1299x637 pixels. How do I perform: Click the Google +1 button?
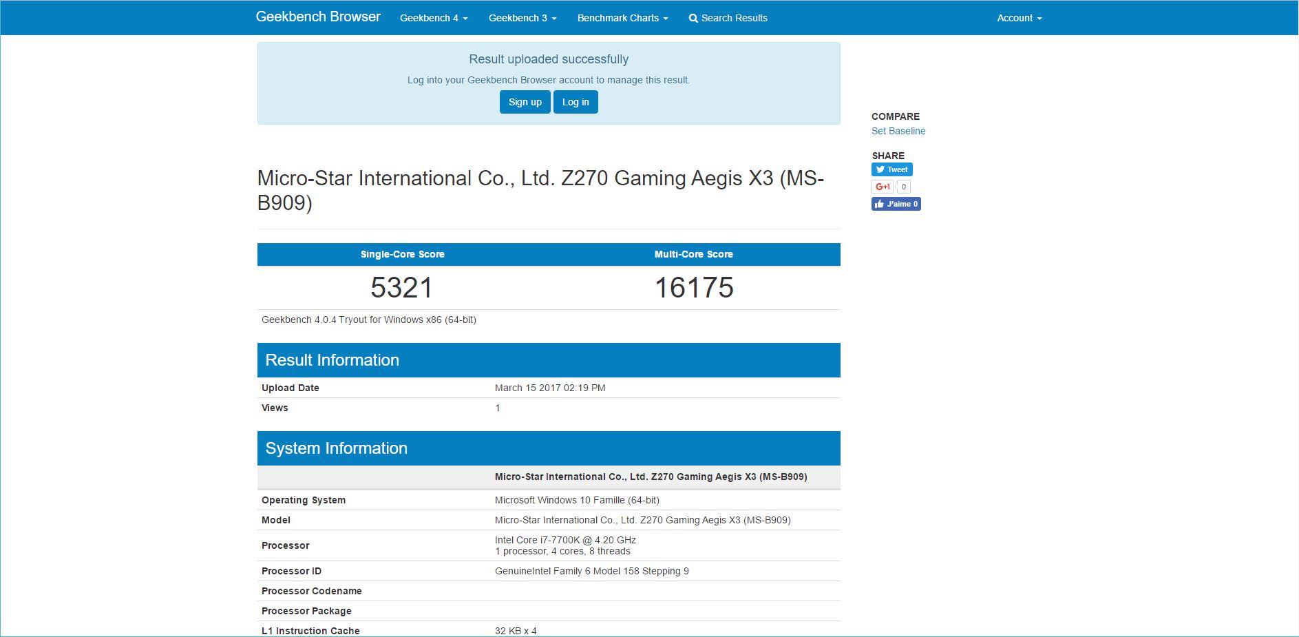pyautogui.click(x=882, y=187)
